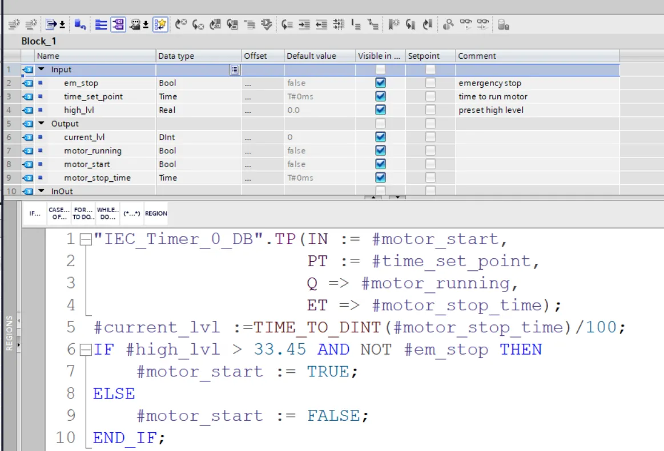Click the grey shapes icon before glasses
664x451 pixels.
pyautogui.click(x=448, y=25)
